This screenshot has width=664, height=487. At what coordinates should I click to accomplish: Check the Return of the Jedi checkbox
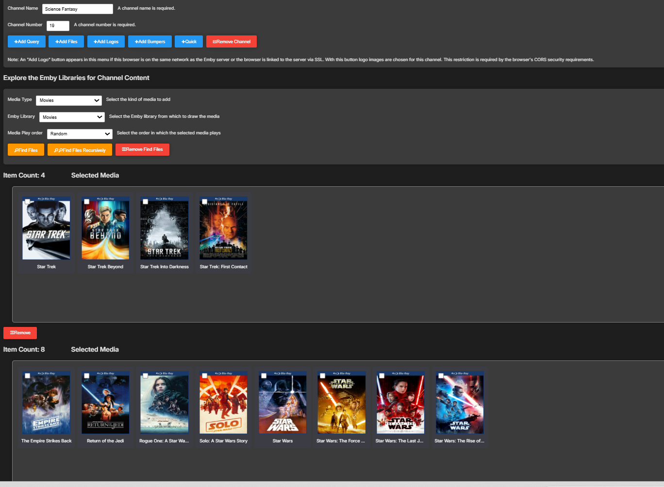tap(86, 375)
